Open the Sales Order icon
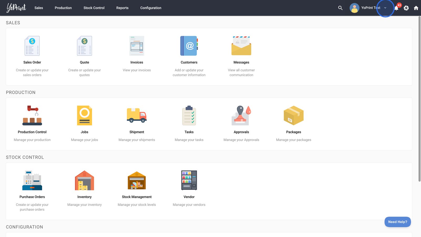The height and width of the screenshot is (237, 421). (32, 46)
